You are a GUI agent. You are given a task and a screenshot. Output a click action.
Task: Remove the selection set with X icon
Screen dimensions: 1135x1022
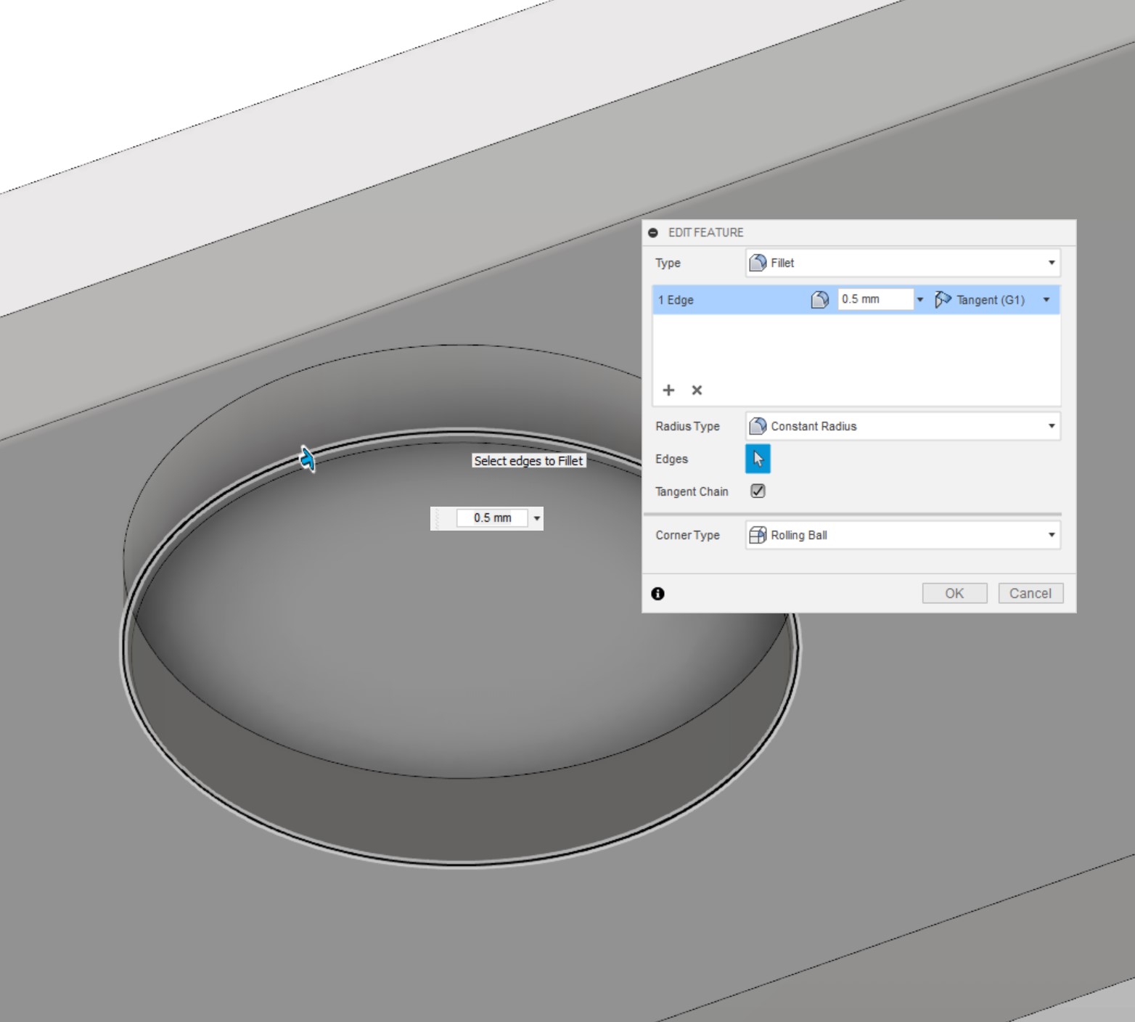697,391
